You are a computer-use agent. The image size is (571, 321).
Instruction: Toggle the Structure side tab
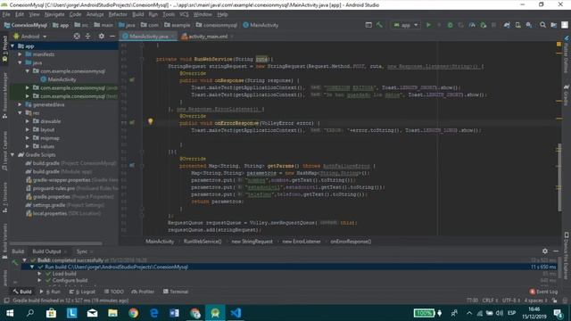[4, 198]
